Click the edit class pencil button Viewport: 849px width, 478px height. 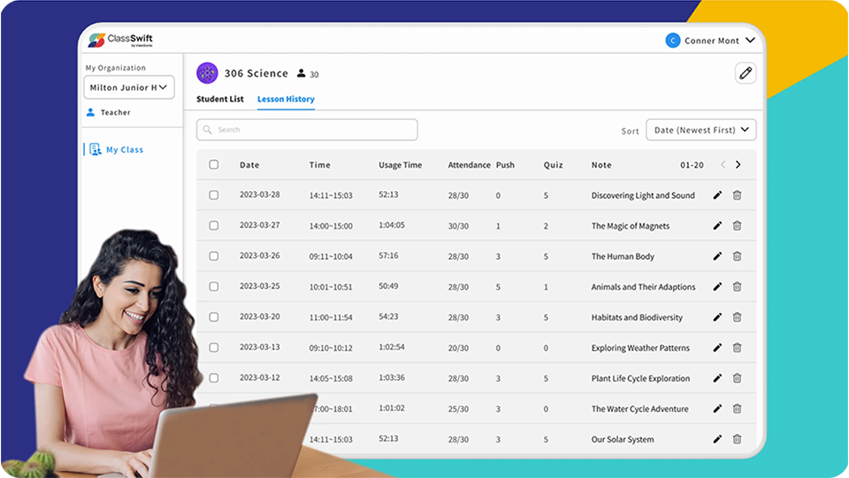point(746,73)
